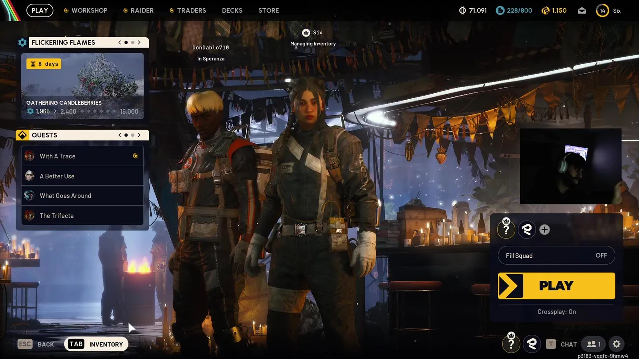Toggle Fill Squad off/on
639x359 pixels.
point(556,256)
